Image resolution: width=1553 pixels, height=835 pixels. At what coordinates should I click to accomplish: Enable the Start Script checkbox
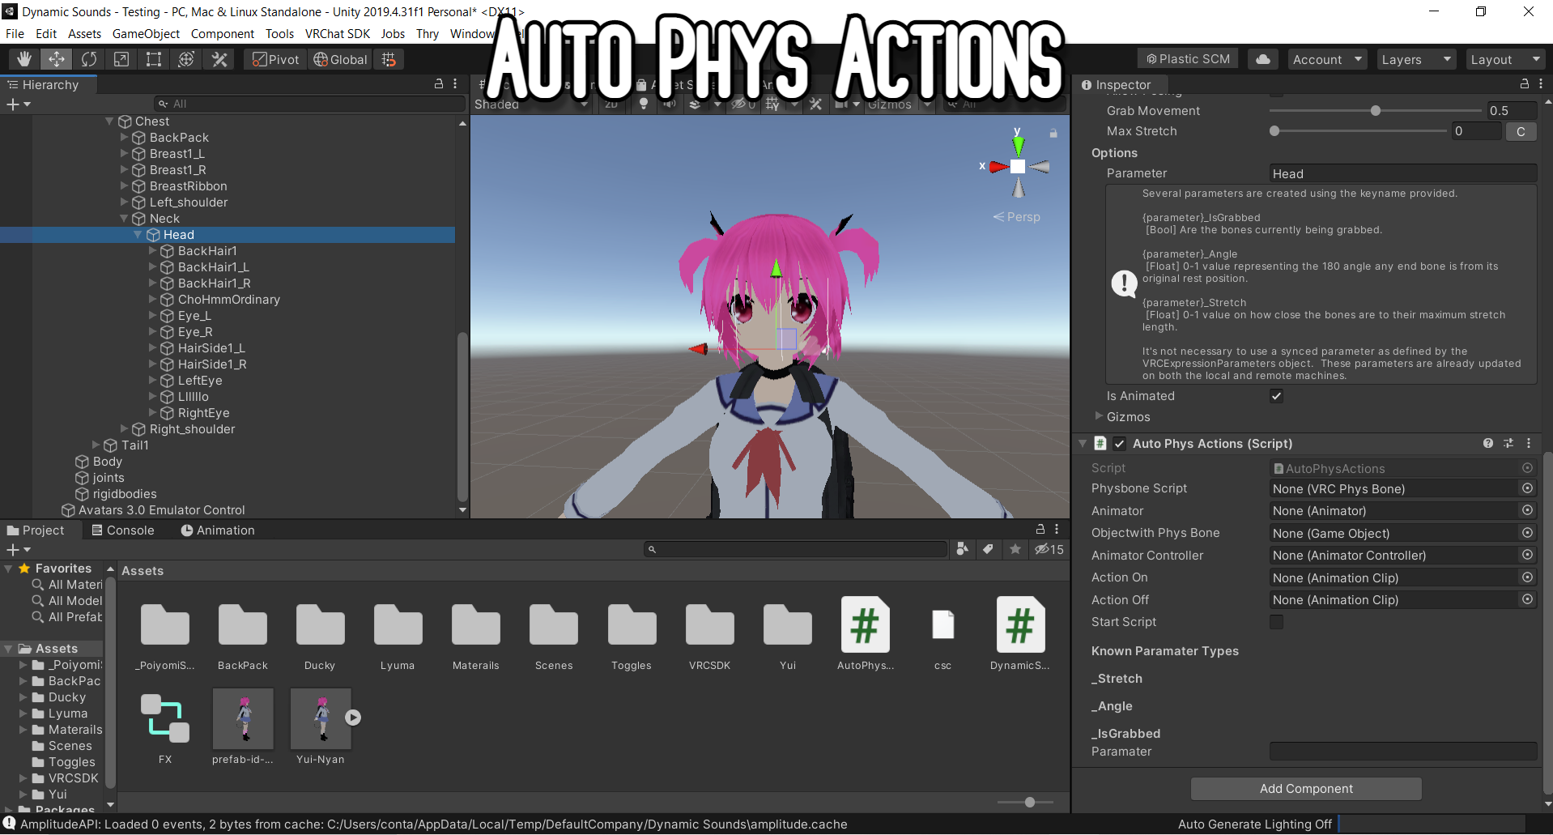pyautogui.click(x=1277, y=622)
